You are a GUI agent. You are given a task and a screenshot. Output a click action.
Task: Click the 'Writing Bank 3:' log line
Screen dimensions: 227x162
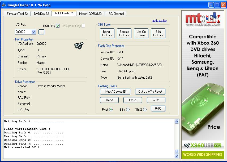pyautogui.click(x=33, y=121)
